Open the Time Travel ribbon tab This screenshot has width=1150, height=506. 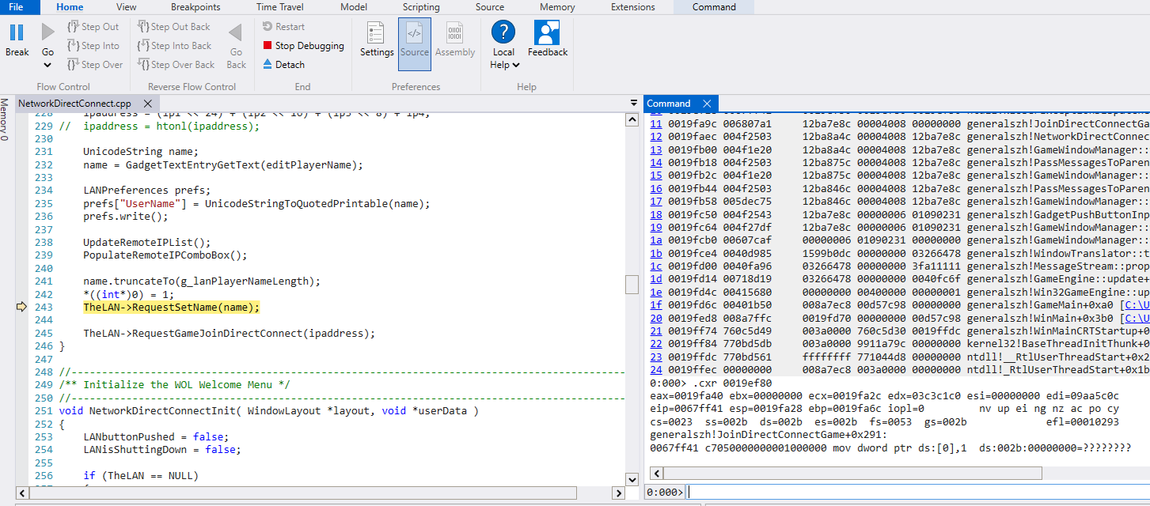pos(280,7)
